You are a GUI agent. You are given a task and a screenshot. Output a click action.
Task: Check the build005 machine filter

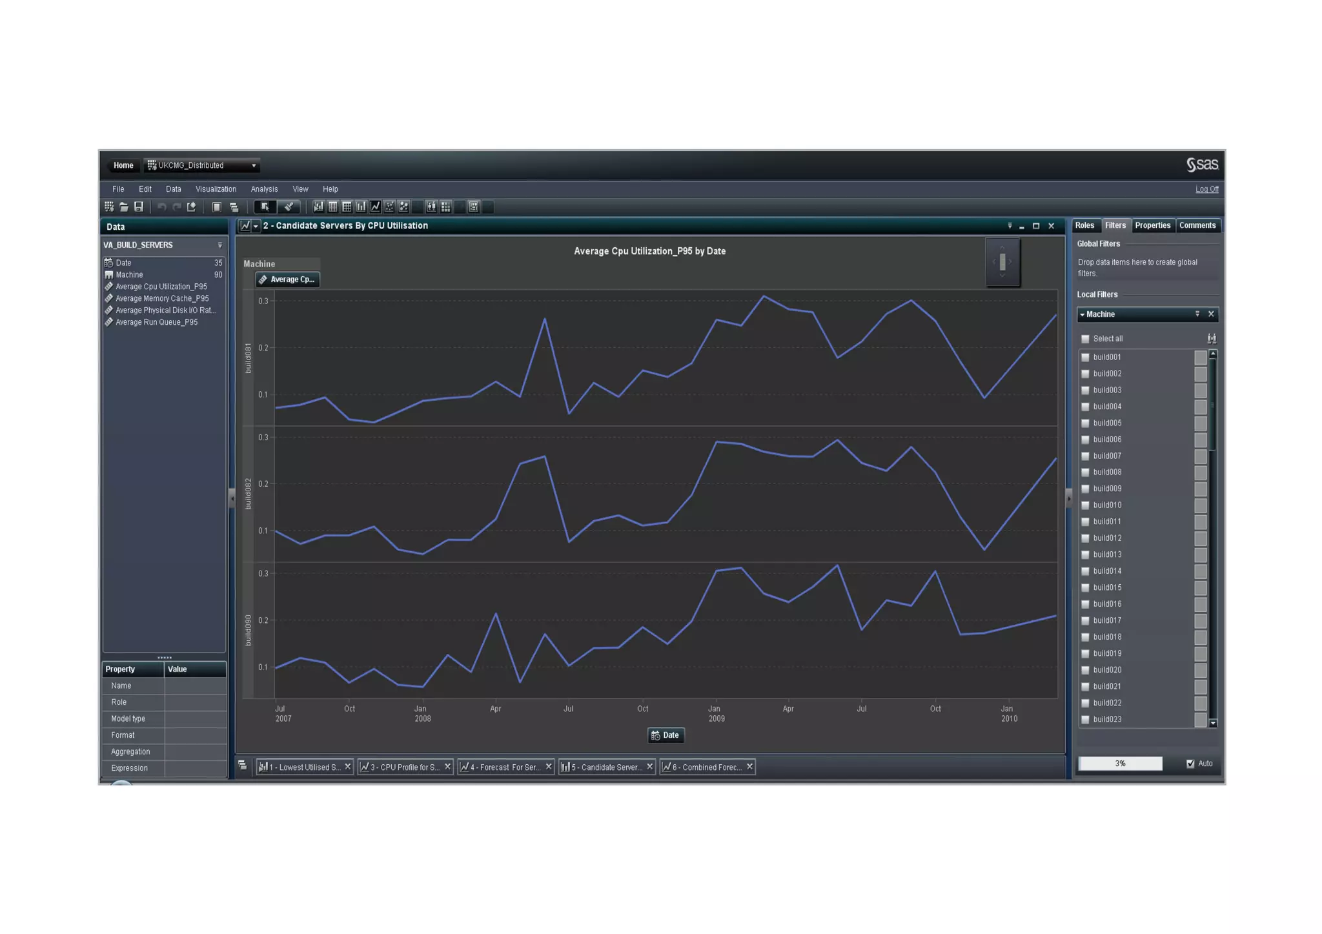[x=1085, y=423]
